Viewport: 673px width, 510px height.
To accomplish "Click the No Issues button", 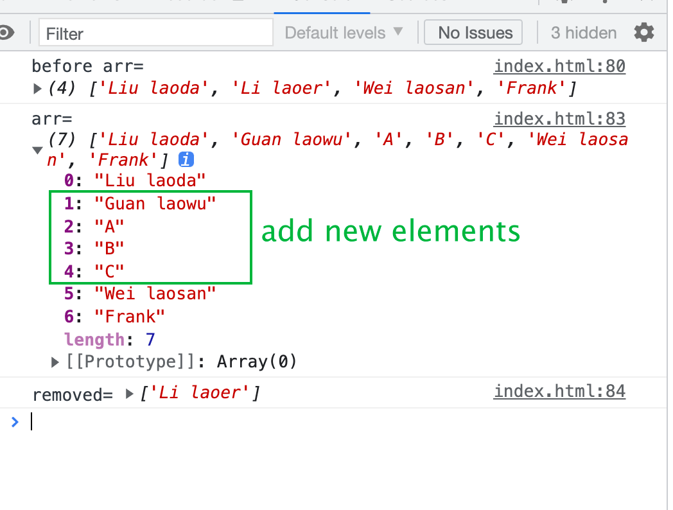I will (473, 33).
